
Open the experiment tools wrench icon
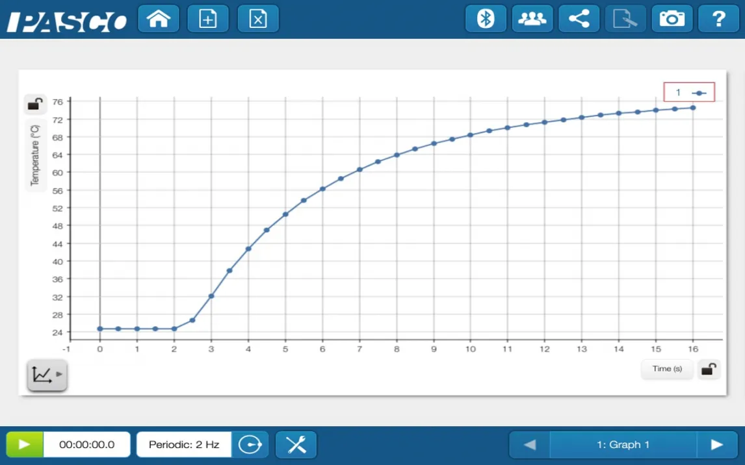coord(296,445)
